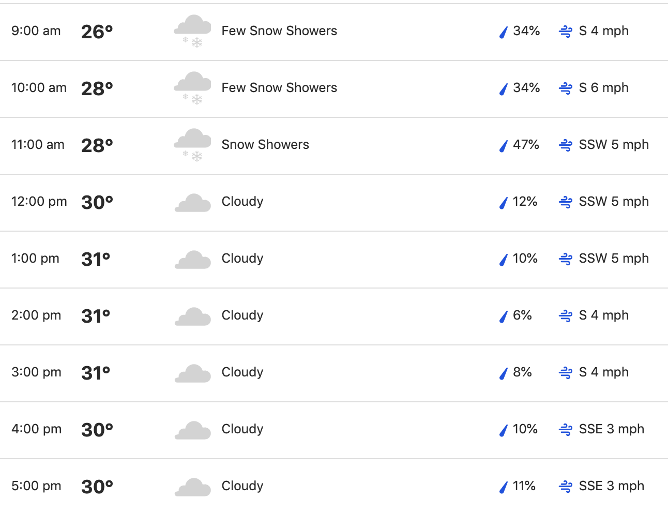Click the cloud icon in 5:00 pm row

[x=192, y=487]
